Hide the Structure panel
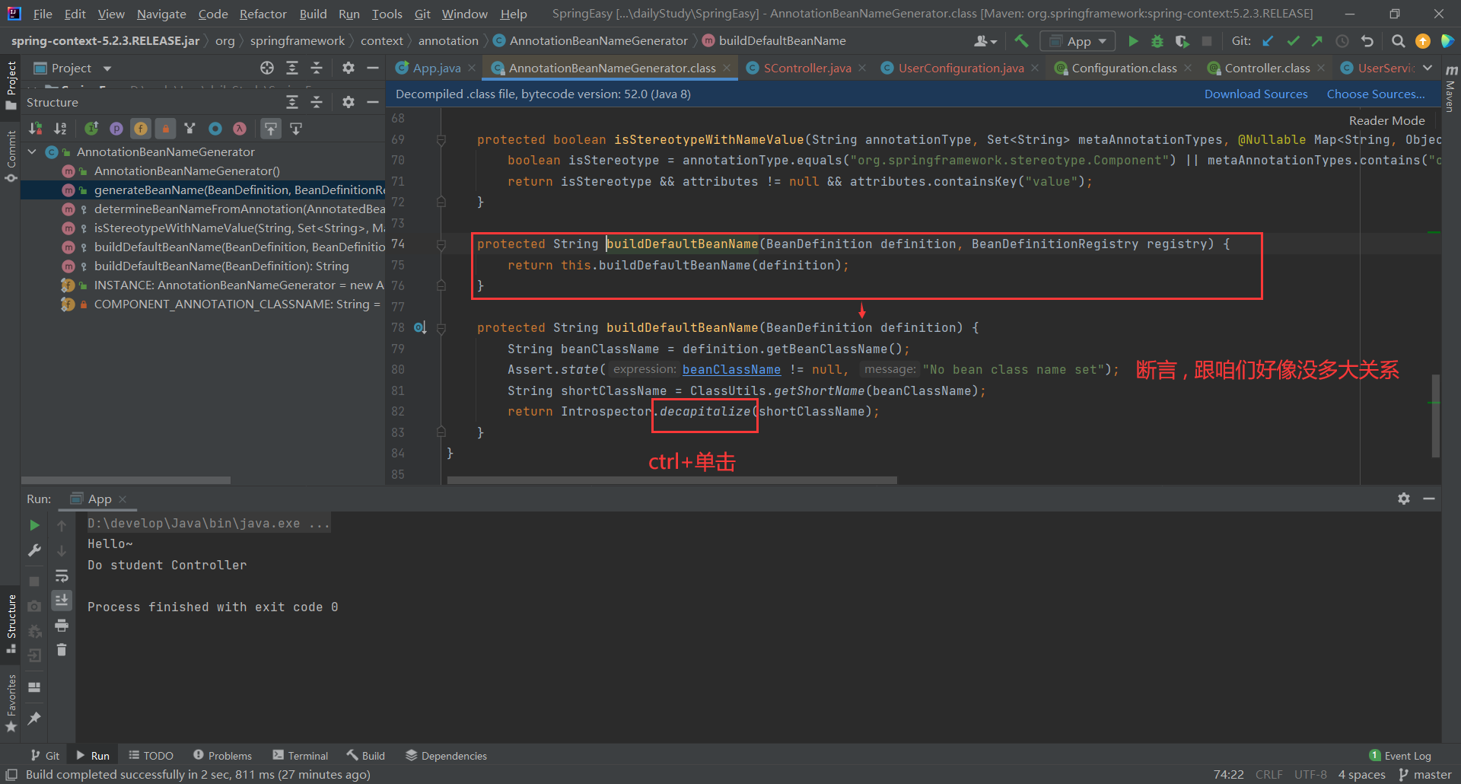 (373, 102)
